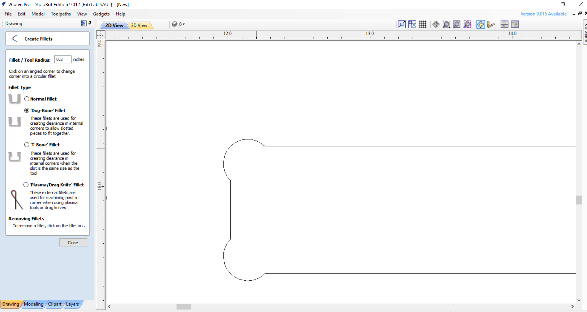The image size is (587, 312).
Task: Click the scroll up arrow of canvas
Action: coord(579,44)
